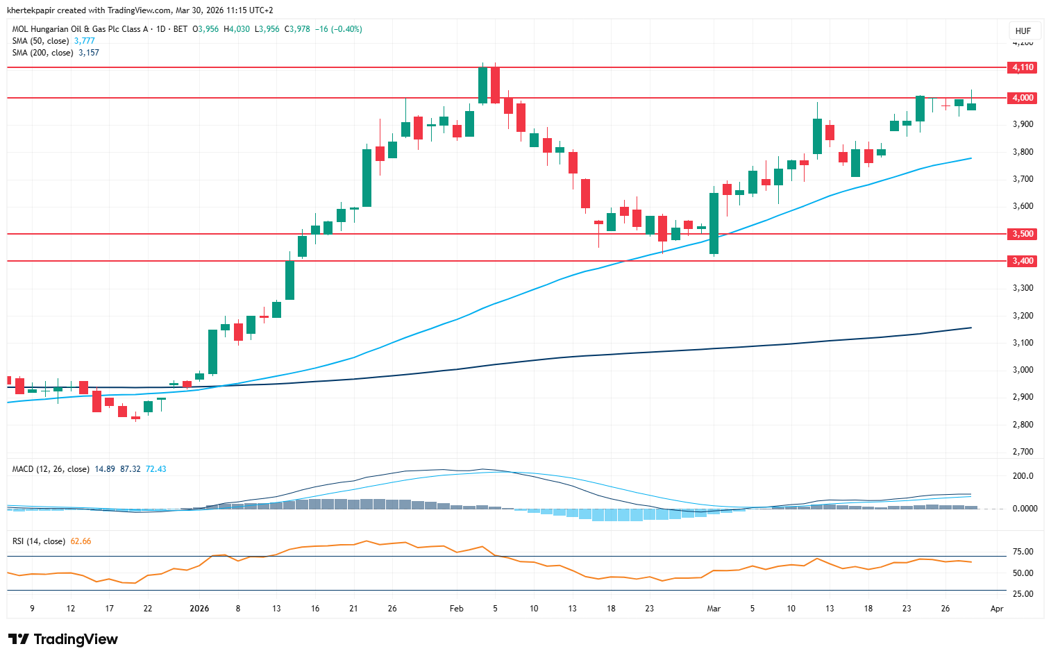This screenshot has width=1051, height=660.
Task: Click the TradingView logo icon
Action: 18,639
